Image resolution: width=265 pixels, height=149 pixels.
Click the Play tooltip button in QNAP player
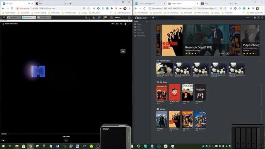click(x=123, y=51)
